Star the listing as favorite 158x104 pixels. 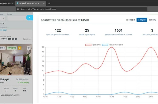28,48
